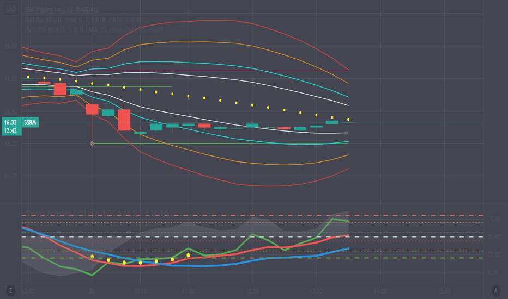Click the 12:00 time axis label
508x299 pixels.
coord(252,291)
